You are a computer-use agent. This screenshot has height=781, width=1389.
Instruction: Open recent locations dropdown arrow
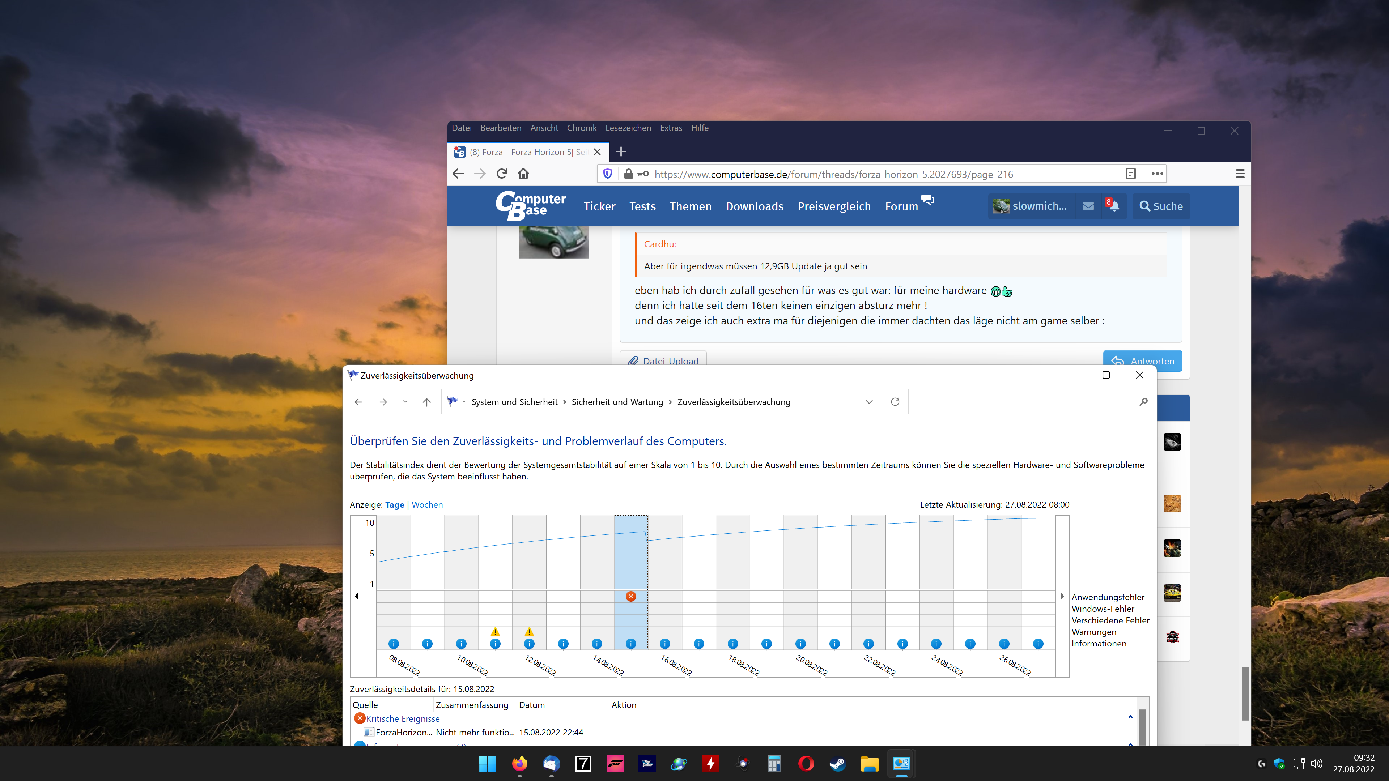pyautogui.click(x=404, y=402)
